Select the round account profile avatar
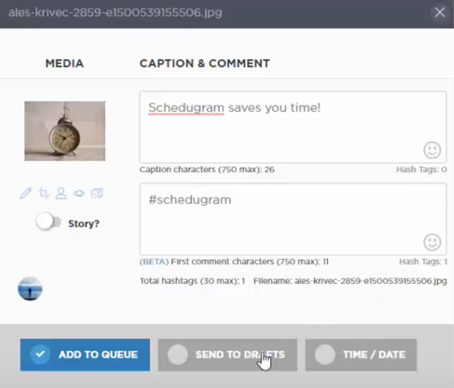 pos(30,289)
